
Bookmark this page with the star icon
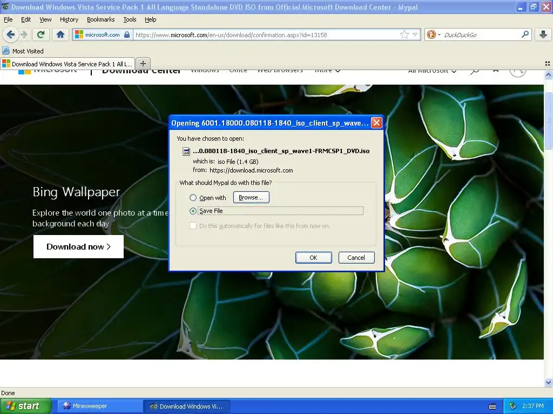point(404,34)
